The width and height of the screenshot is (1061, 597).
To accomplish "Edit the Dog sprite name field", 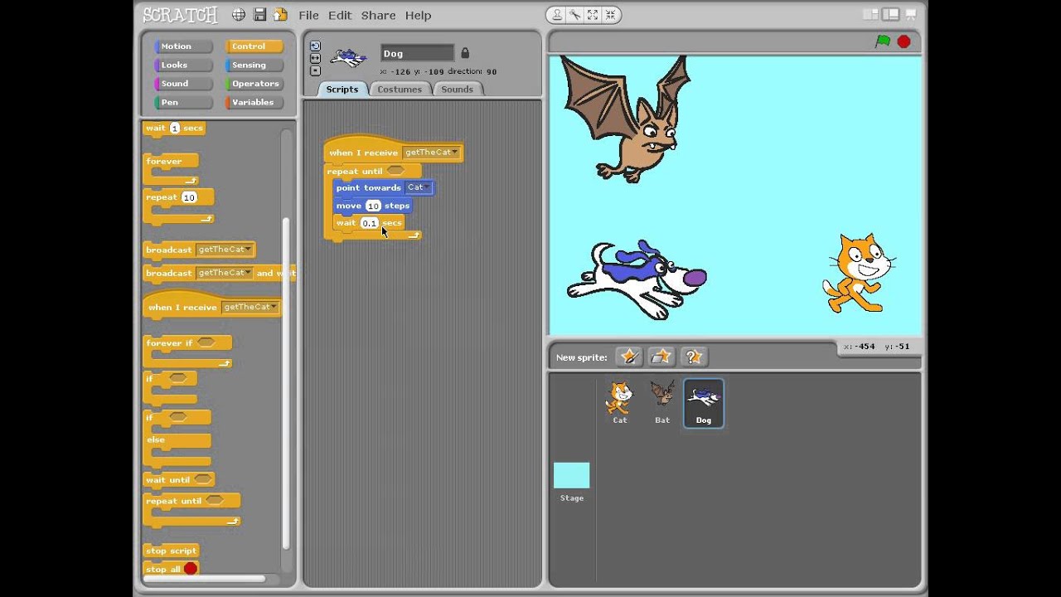I will coord(417,53).
